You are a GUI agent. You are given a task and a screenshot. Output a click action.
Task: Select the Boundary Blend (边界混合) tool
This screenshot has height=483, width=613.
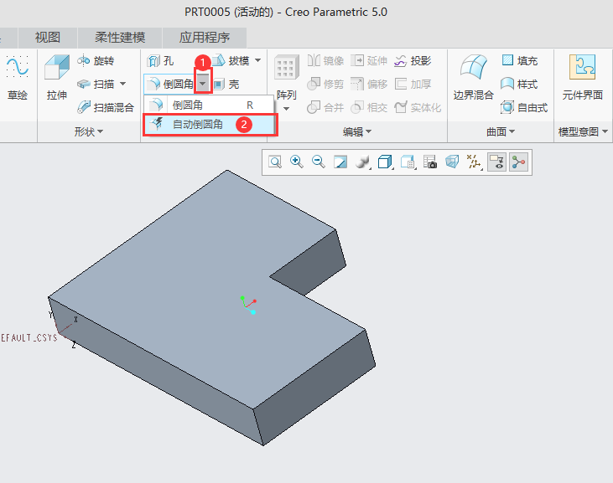coord(473,78)
